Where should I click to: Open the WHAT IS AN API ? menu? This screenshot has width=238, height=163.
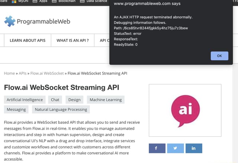pos(73,40)
